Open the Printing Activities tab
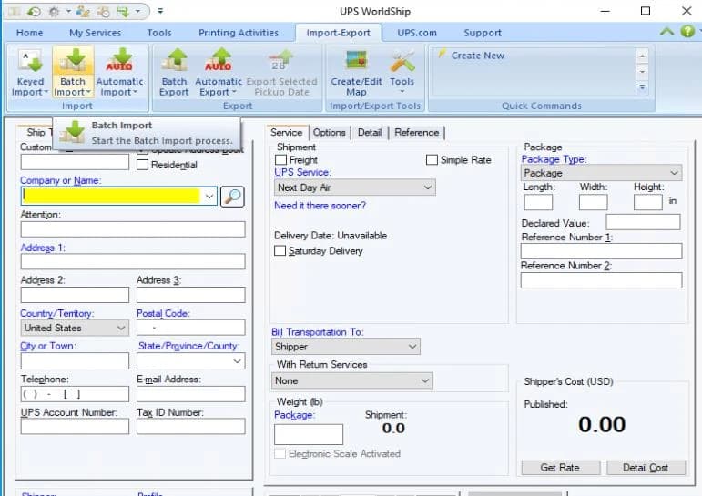 click(x=239, y=33)
